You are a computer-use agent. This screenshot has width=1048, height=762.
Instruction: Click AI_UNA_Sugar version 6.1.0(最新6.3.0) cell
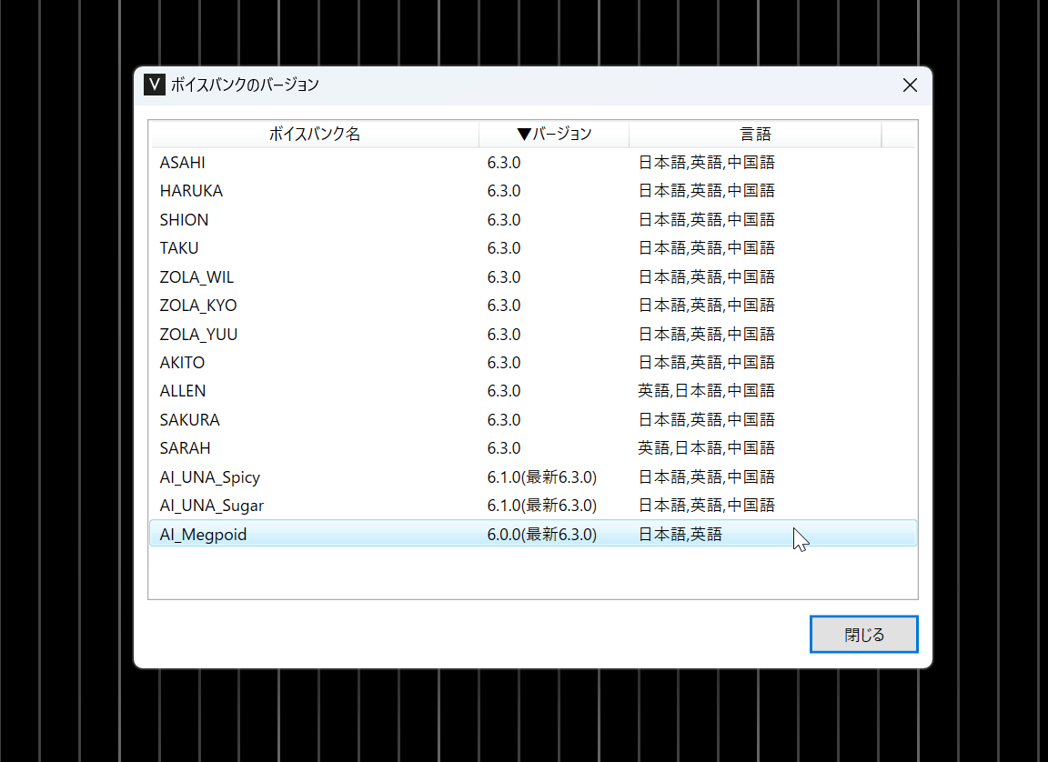pyautogui.click(x=542, y=506)
